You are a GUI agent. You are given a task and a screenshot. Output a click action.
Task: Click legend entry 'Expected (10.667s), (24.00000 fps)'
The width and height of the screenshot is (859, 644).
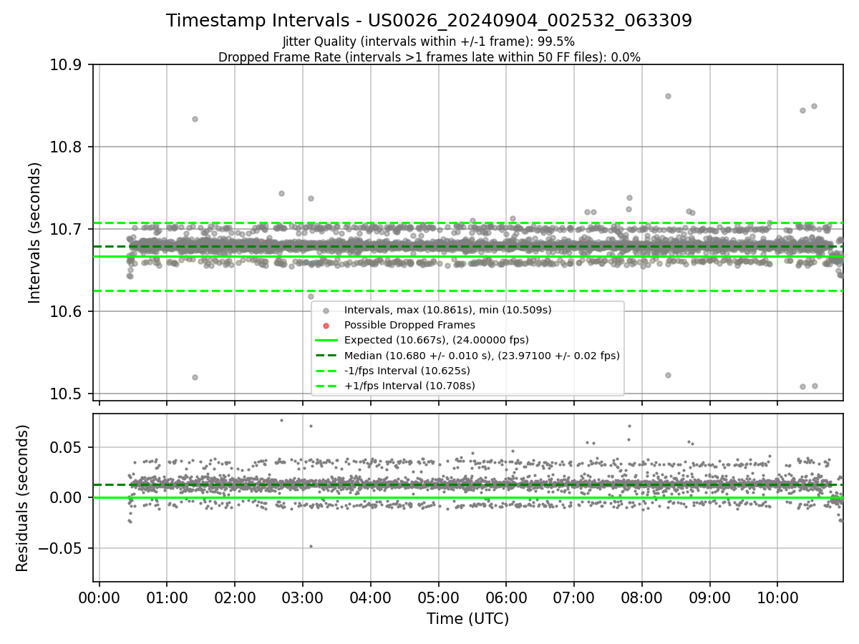(436, 340)
